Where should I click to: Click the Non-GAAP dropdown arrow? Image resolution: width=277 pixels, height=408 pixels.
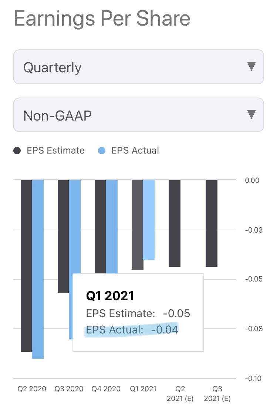click(251, 114)
